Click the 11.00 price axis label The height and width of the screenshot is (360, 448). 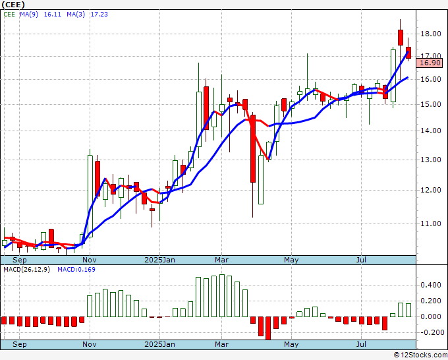coord(431,224)
